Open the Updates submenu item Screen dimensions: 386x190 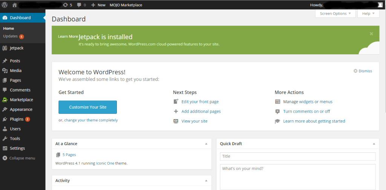(10, 36)
